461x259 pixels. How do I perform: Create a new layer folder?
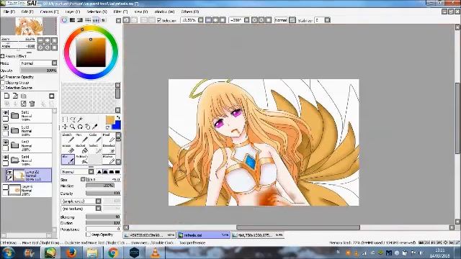(x=24, y=96)
